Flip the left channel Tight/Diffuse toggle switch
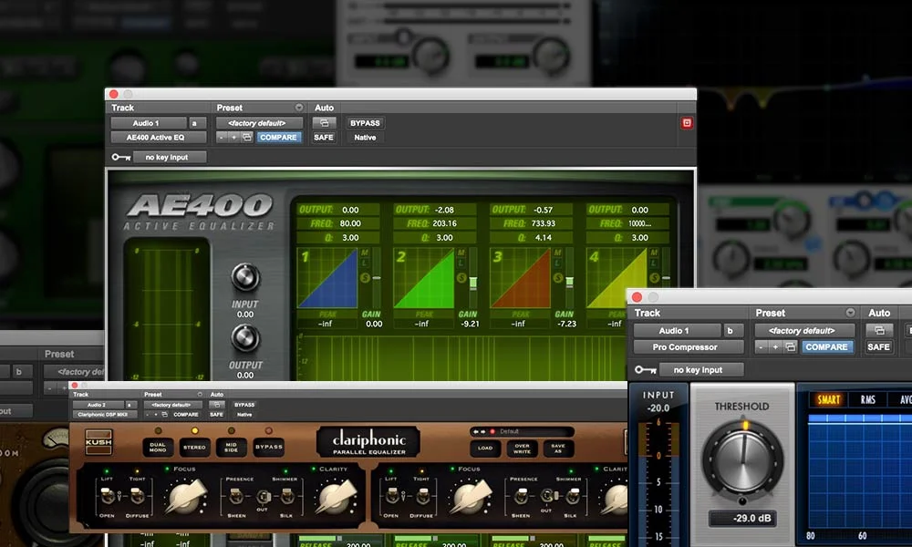912x547 pixels. coord(136,497)
